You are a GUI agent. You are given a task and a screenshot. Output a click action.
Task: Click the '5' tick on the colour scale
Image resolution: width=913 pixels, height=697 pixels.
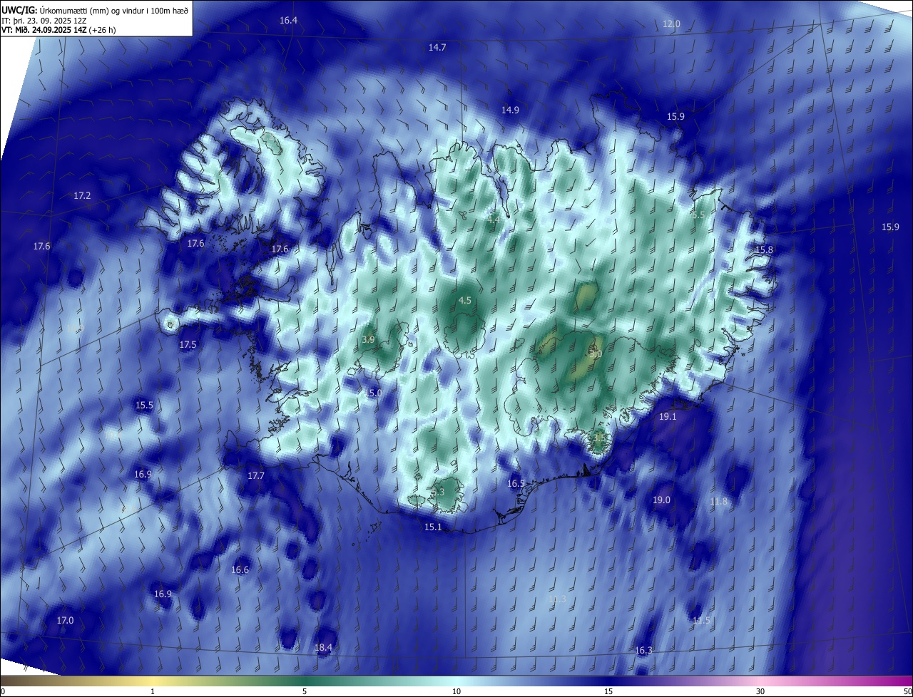[305, 691]
